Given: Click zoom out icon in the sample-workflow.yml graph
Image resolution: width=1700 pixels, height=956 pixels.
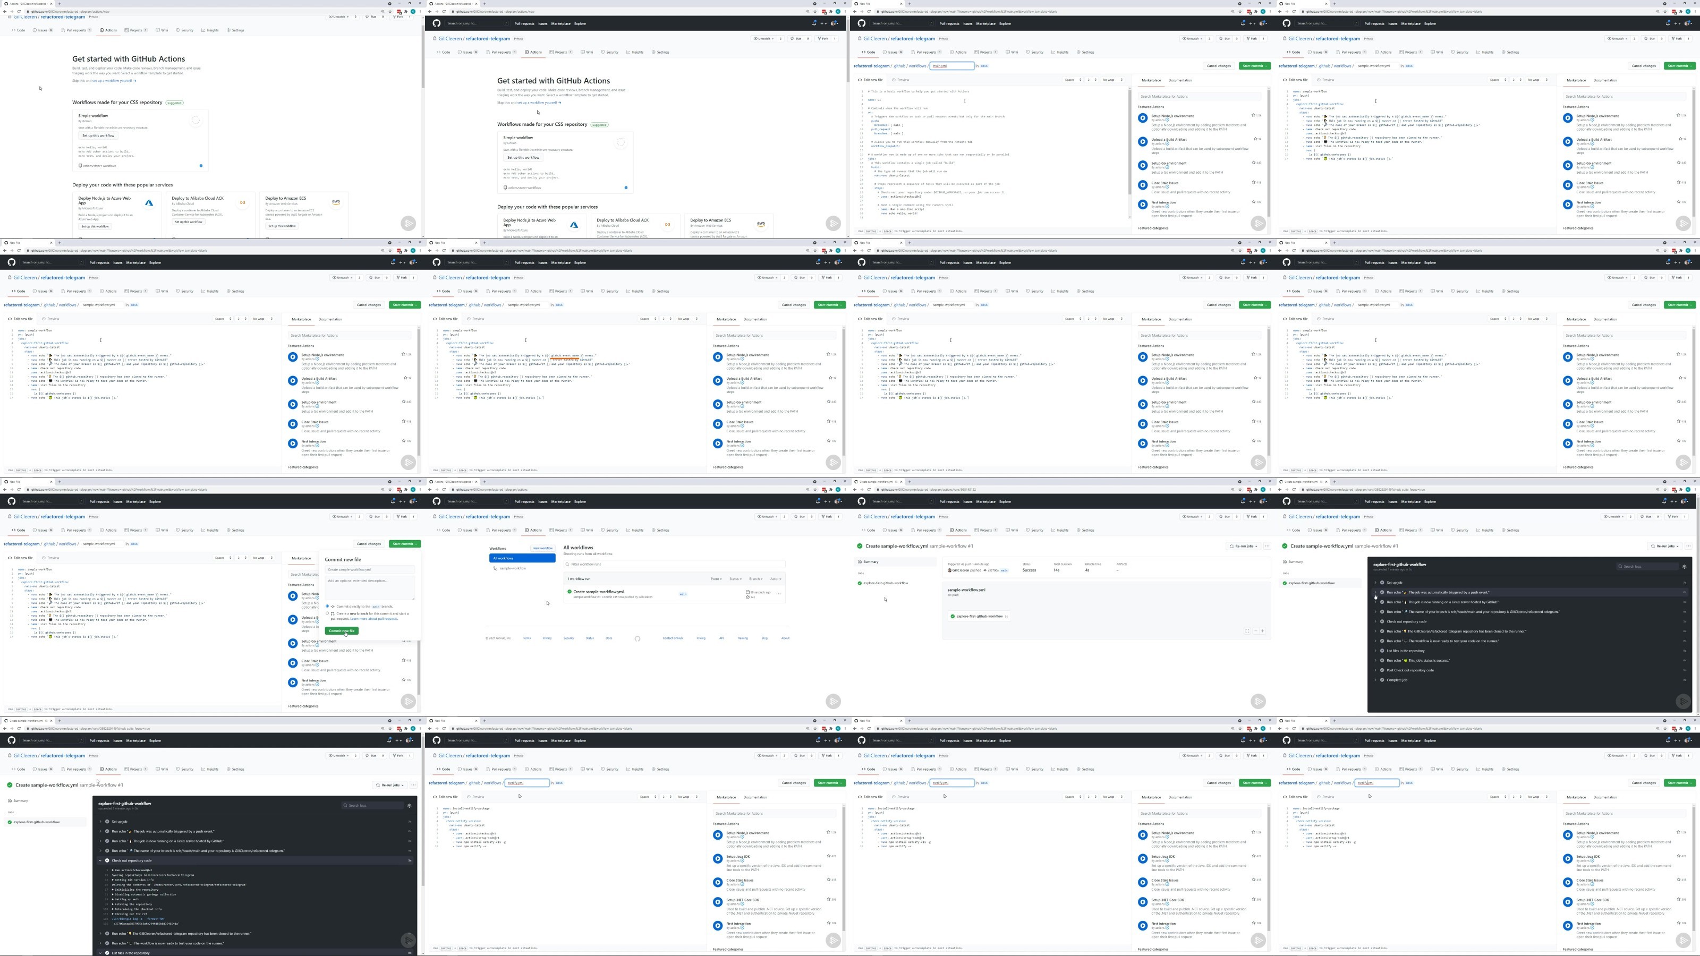Looking at the screenshot, I should (1255, 631).
